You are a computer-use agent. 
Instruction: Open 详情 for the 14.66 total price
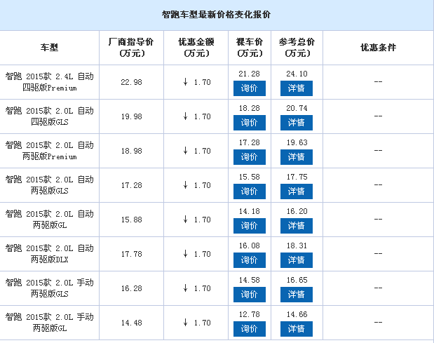[297, 328]
